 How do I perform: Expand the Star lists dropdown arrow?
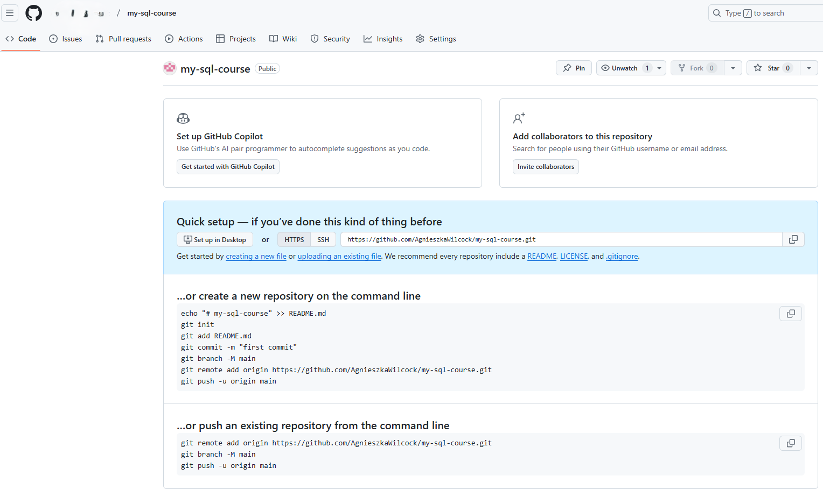(x=809, y=68)
